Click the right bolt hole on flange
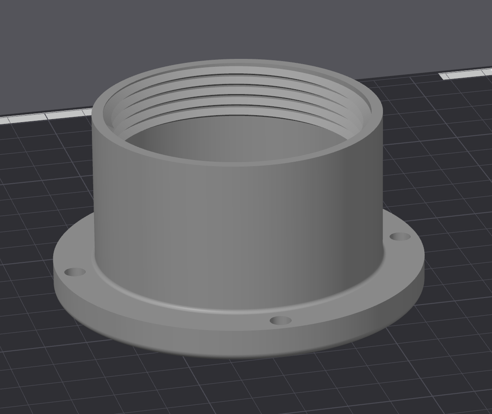 click(400, 236)
